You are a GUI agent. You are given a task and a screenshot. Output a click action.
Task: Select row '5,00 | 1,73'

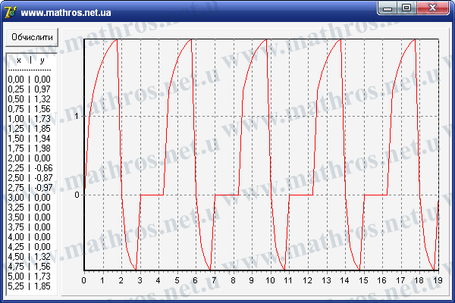tap(30, 276)
